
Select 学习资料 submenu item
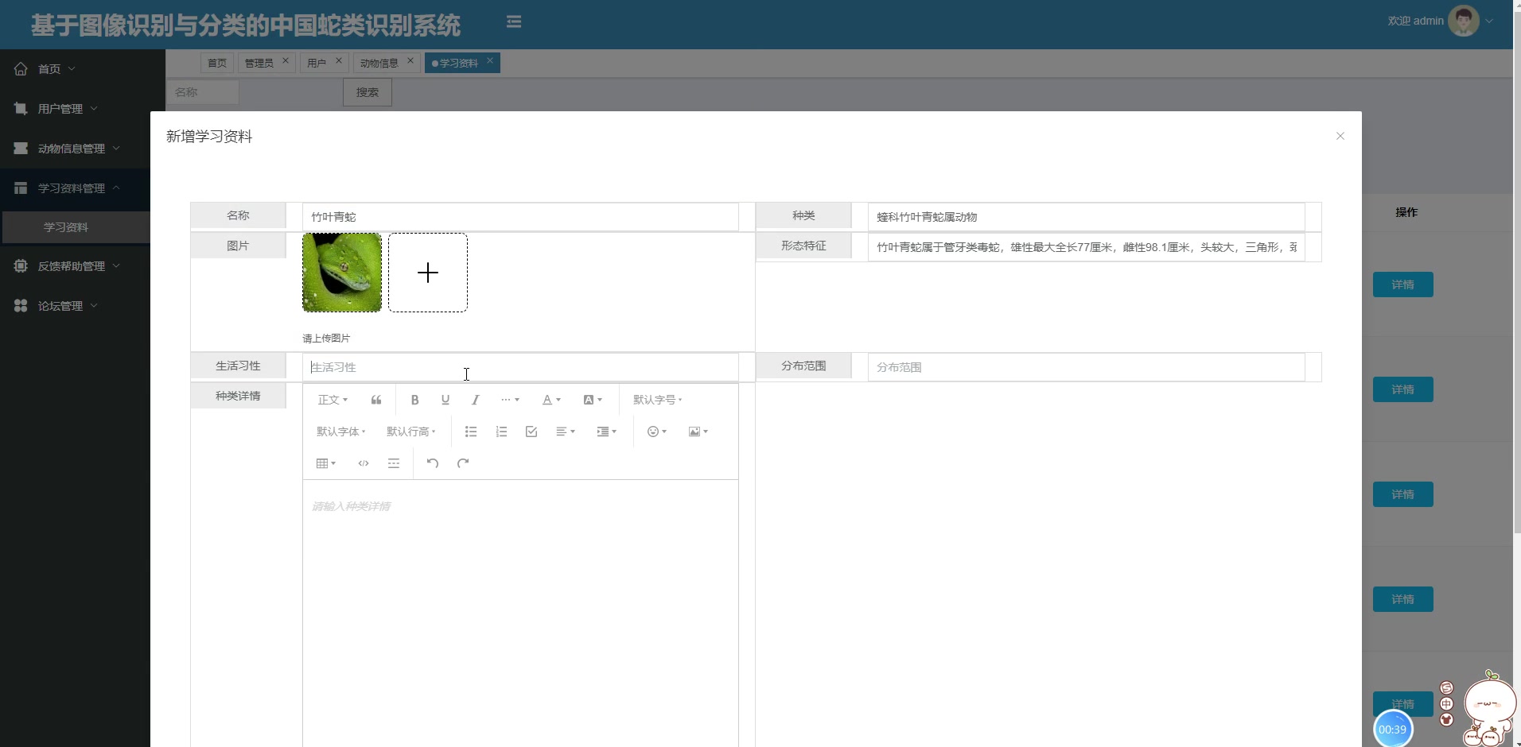[76, 227]
